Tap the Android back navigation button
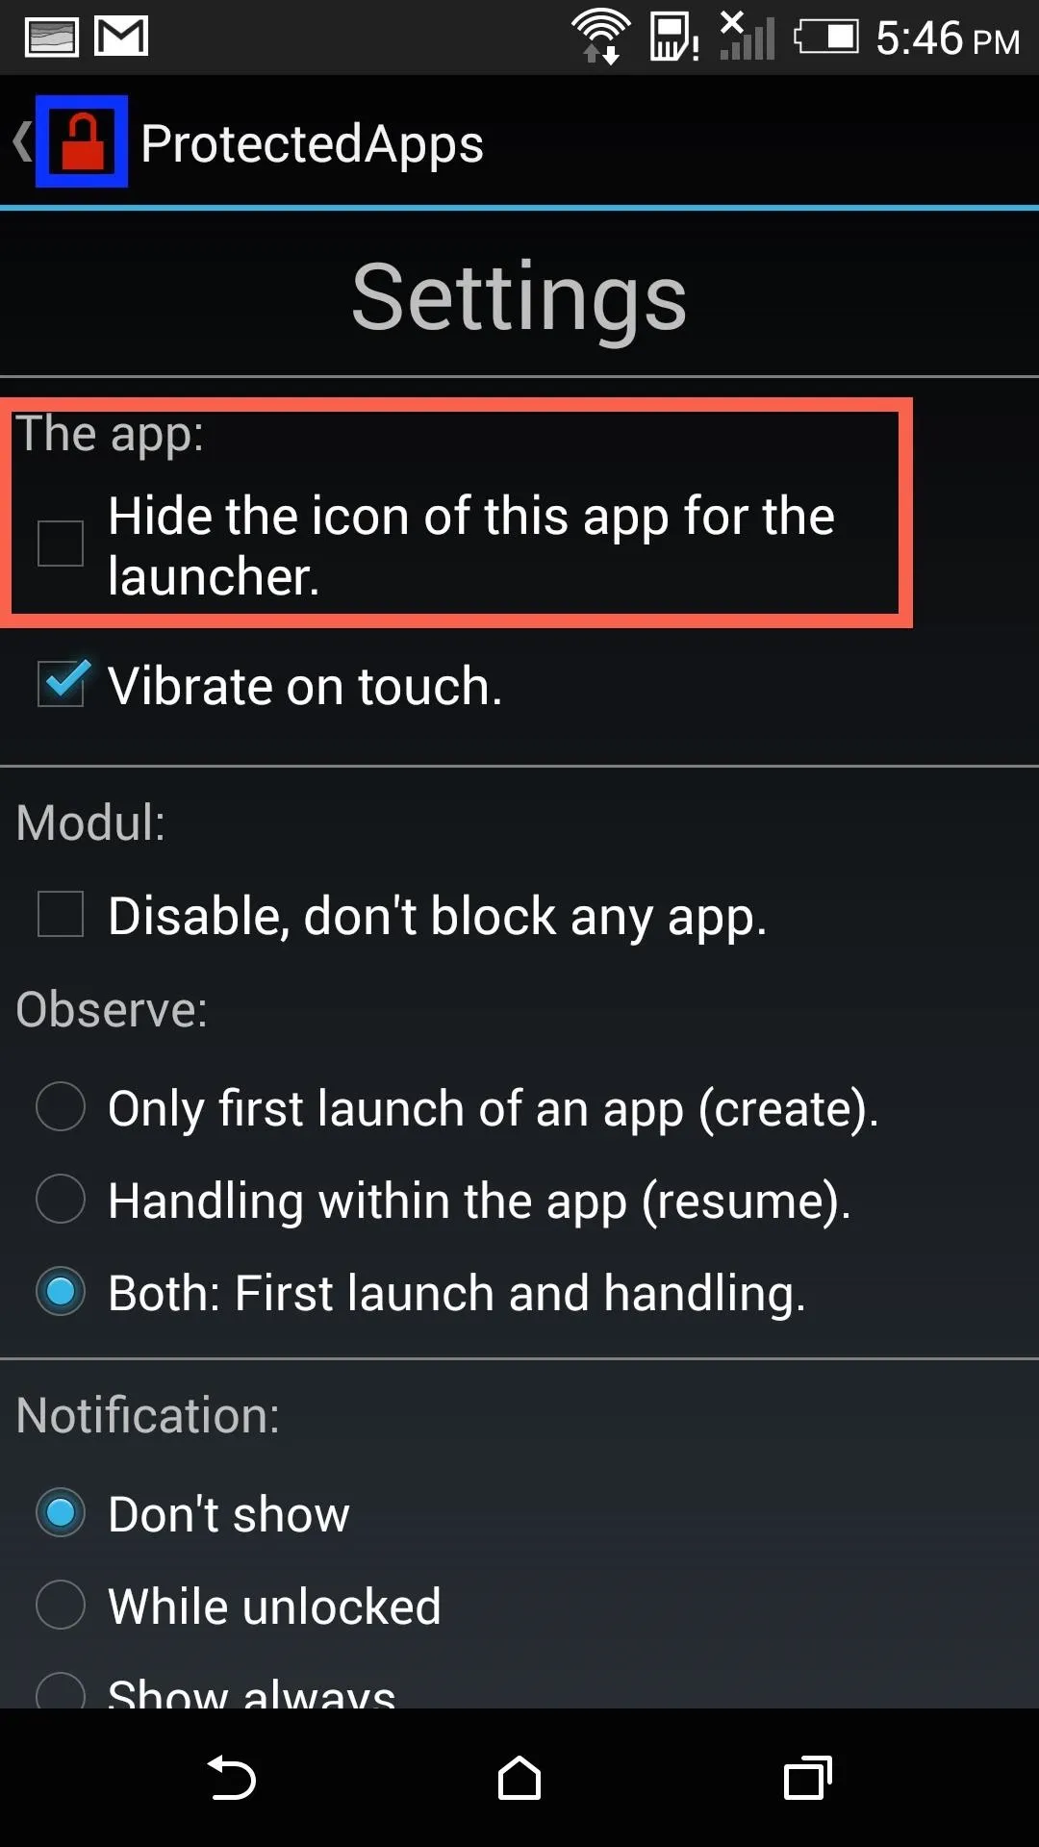 pos(232,1778)
